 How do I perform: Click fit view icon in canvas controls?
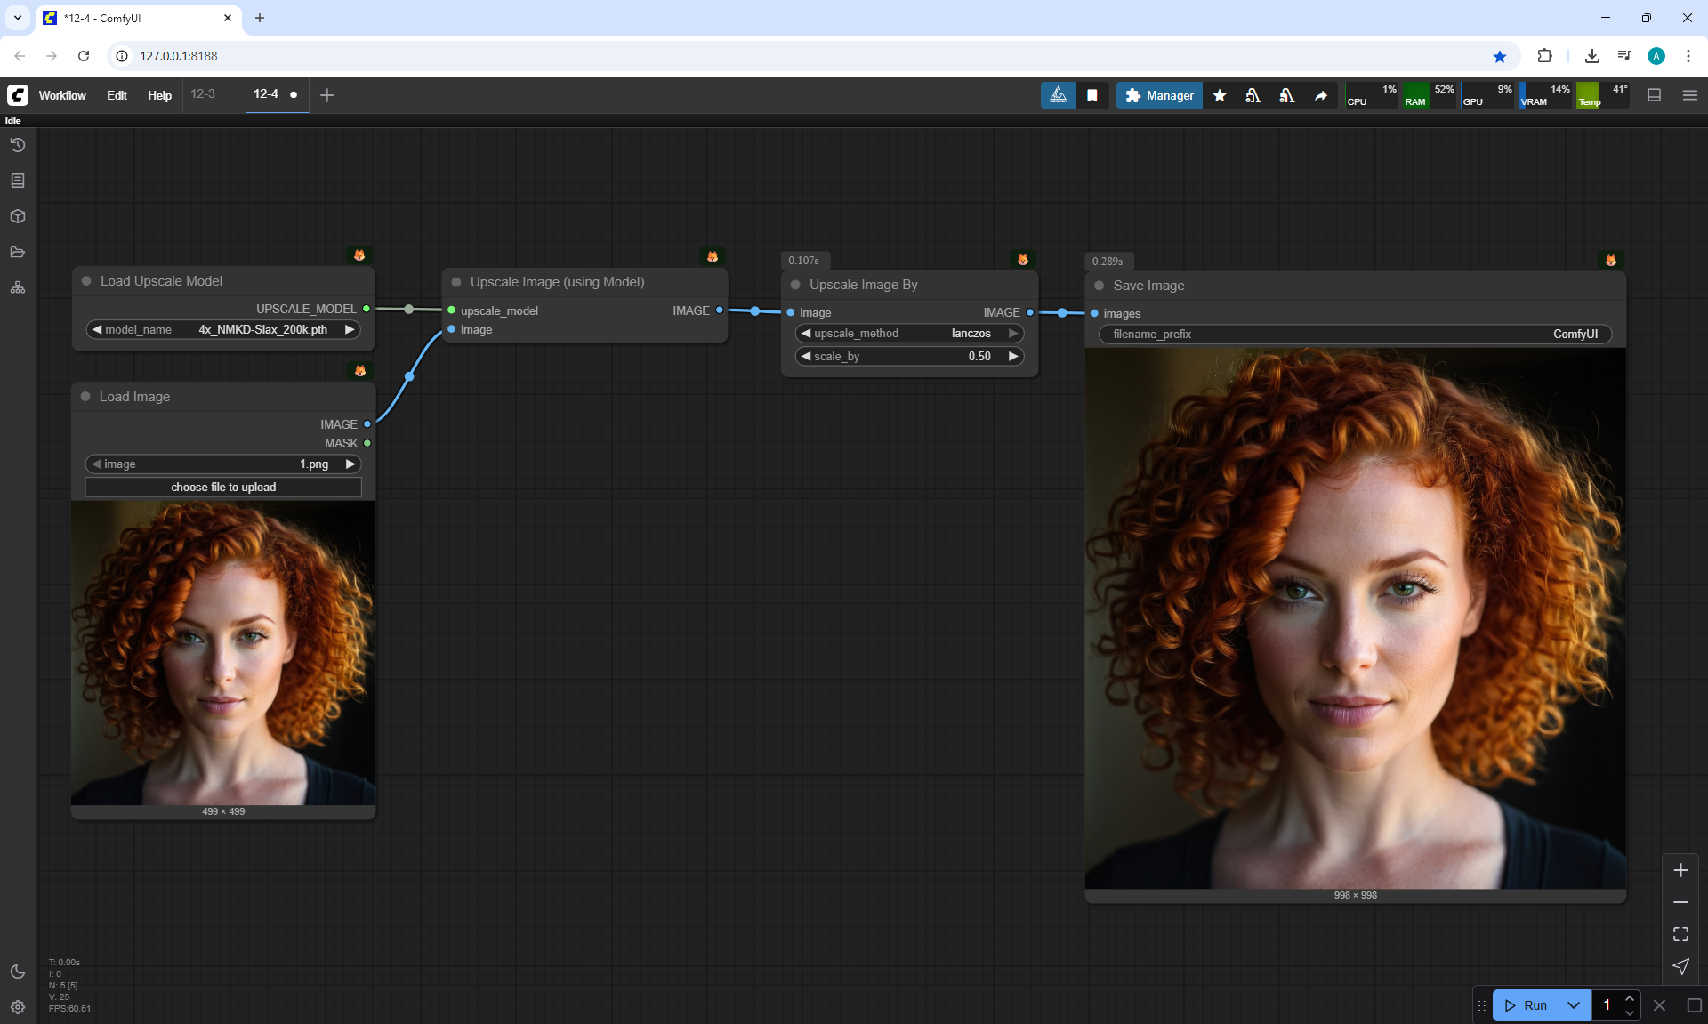(1680, 934)
